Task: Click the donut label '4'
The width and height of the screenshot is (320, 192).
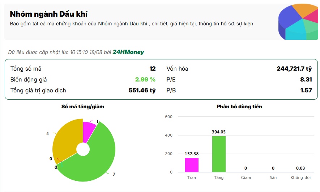Action: (x=48, y=134)
